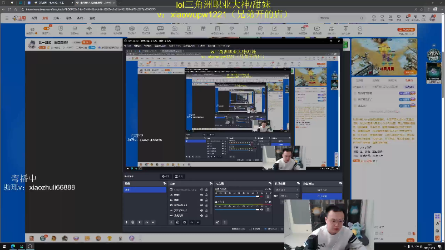Screen dimensions: 445x250
Task: Remove the selected scene in OBS
Action: coord(133,222)
